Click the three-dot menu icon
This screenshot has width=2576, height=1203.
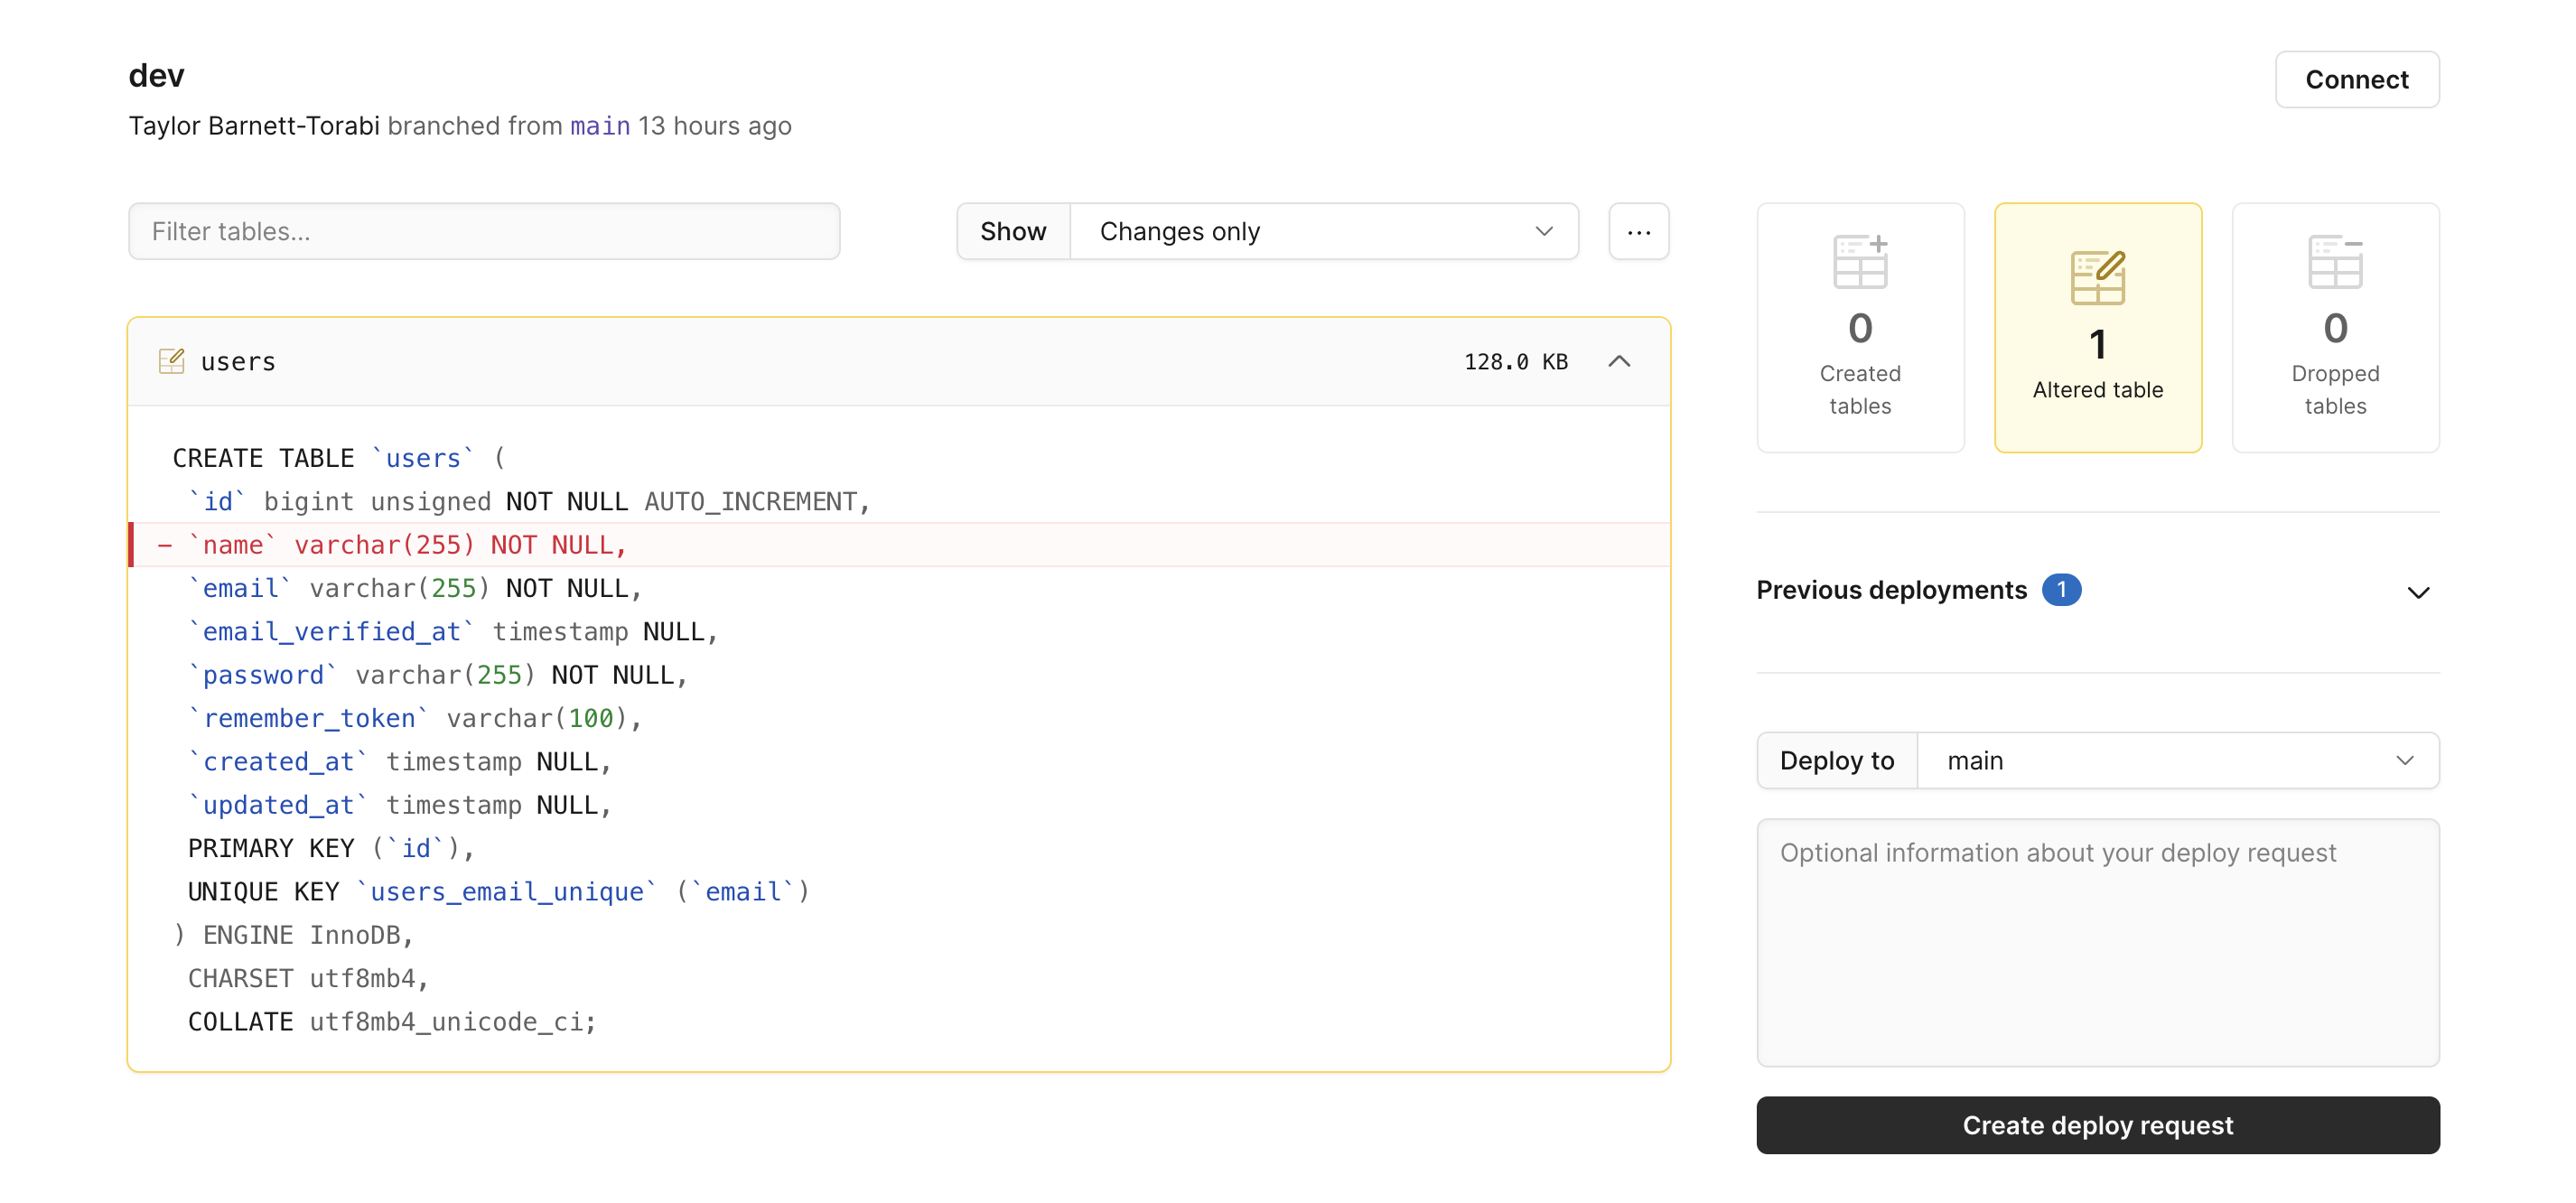tap(1641, 230)
